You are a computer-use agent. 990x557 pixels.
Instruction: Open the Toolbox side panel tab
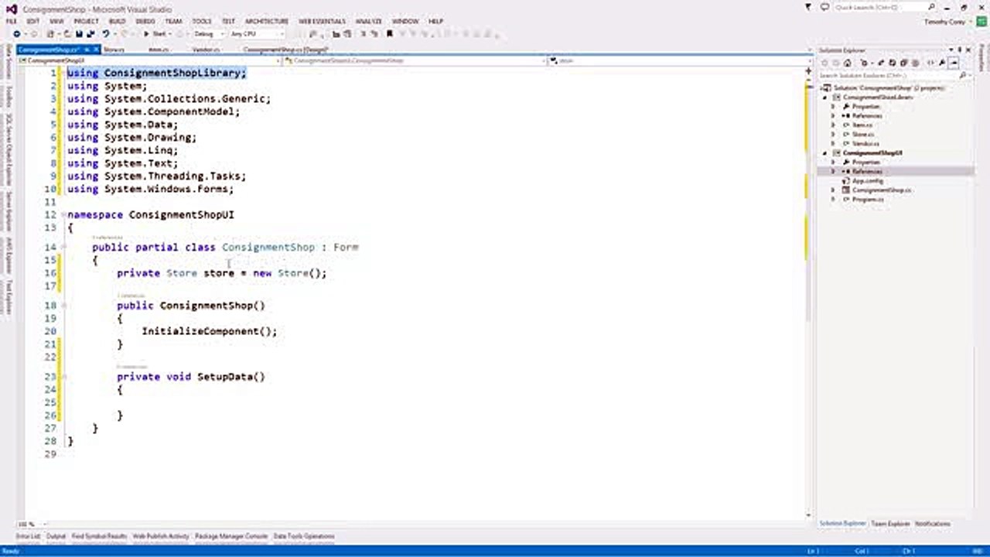9,97
